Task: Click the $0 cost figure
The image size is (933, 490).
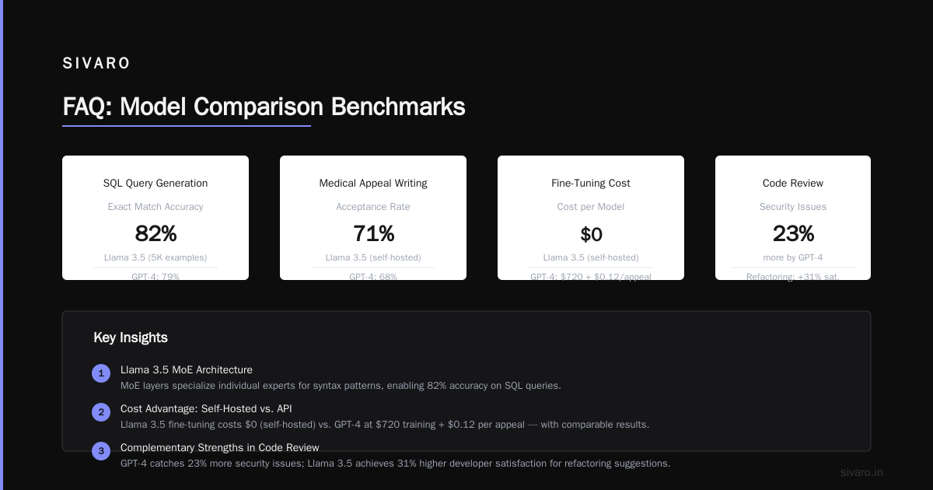Action: coord(591,233)
